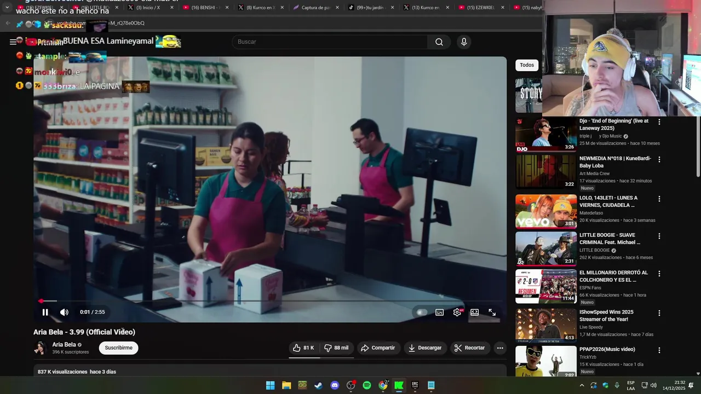Image resolution: width=701 pixels, height=394 pixels.
Task: Switch to the (16) BENSHI browser tab
Action: [205, 8]
